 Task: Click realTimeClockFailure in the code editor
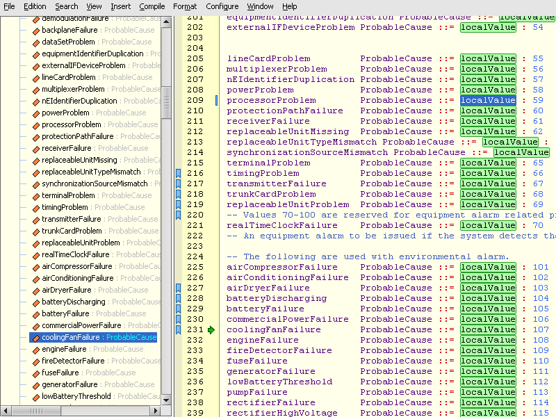pos(282,225)
